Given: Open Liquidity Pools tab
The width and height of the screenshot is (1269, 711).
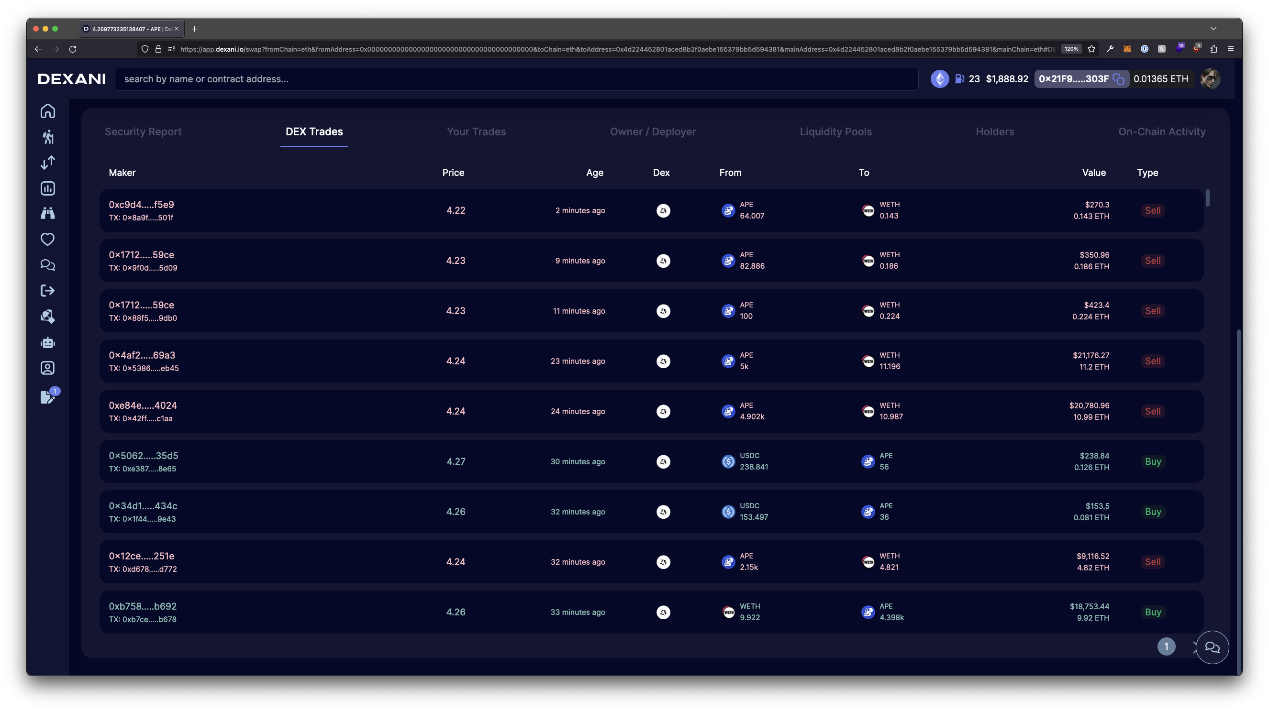Looking at the screenshot, I should point(835,131).
